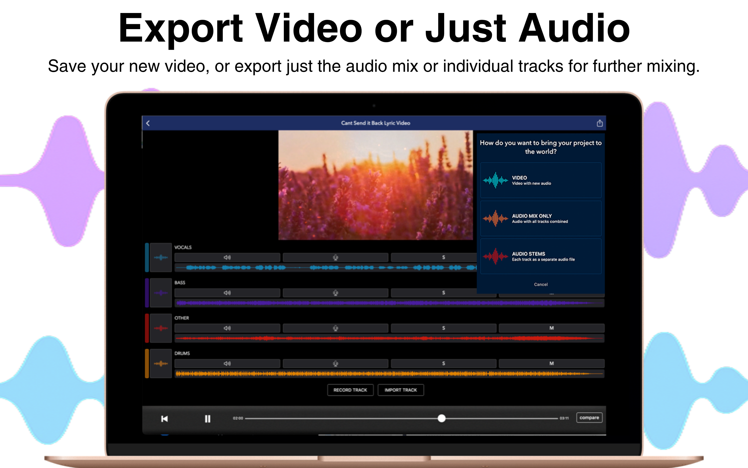This screenshot has width=748, height=468.
Task: Pause playback
Action: [x=208, y=419]
